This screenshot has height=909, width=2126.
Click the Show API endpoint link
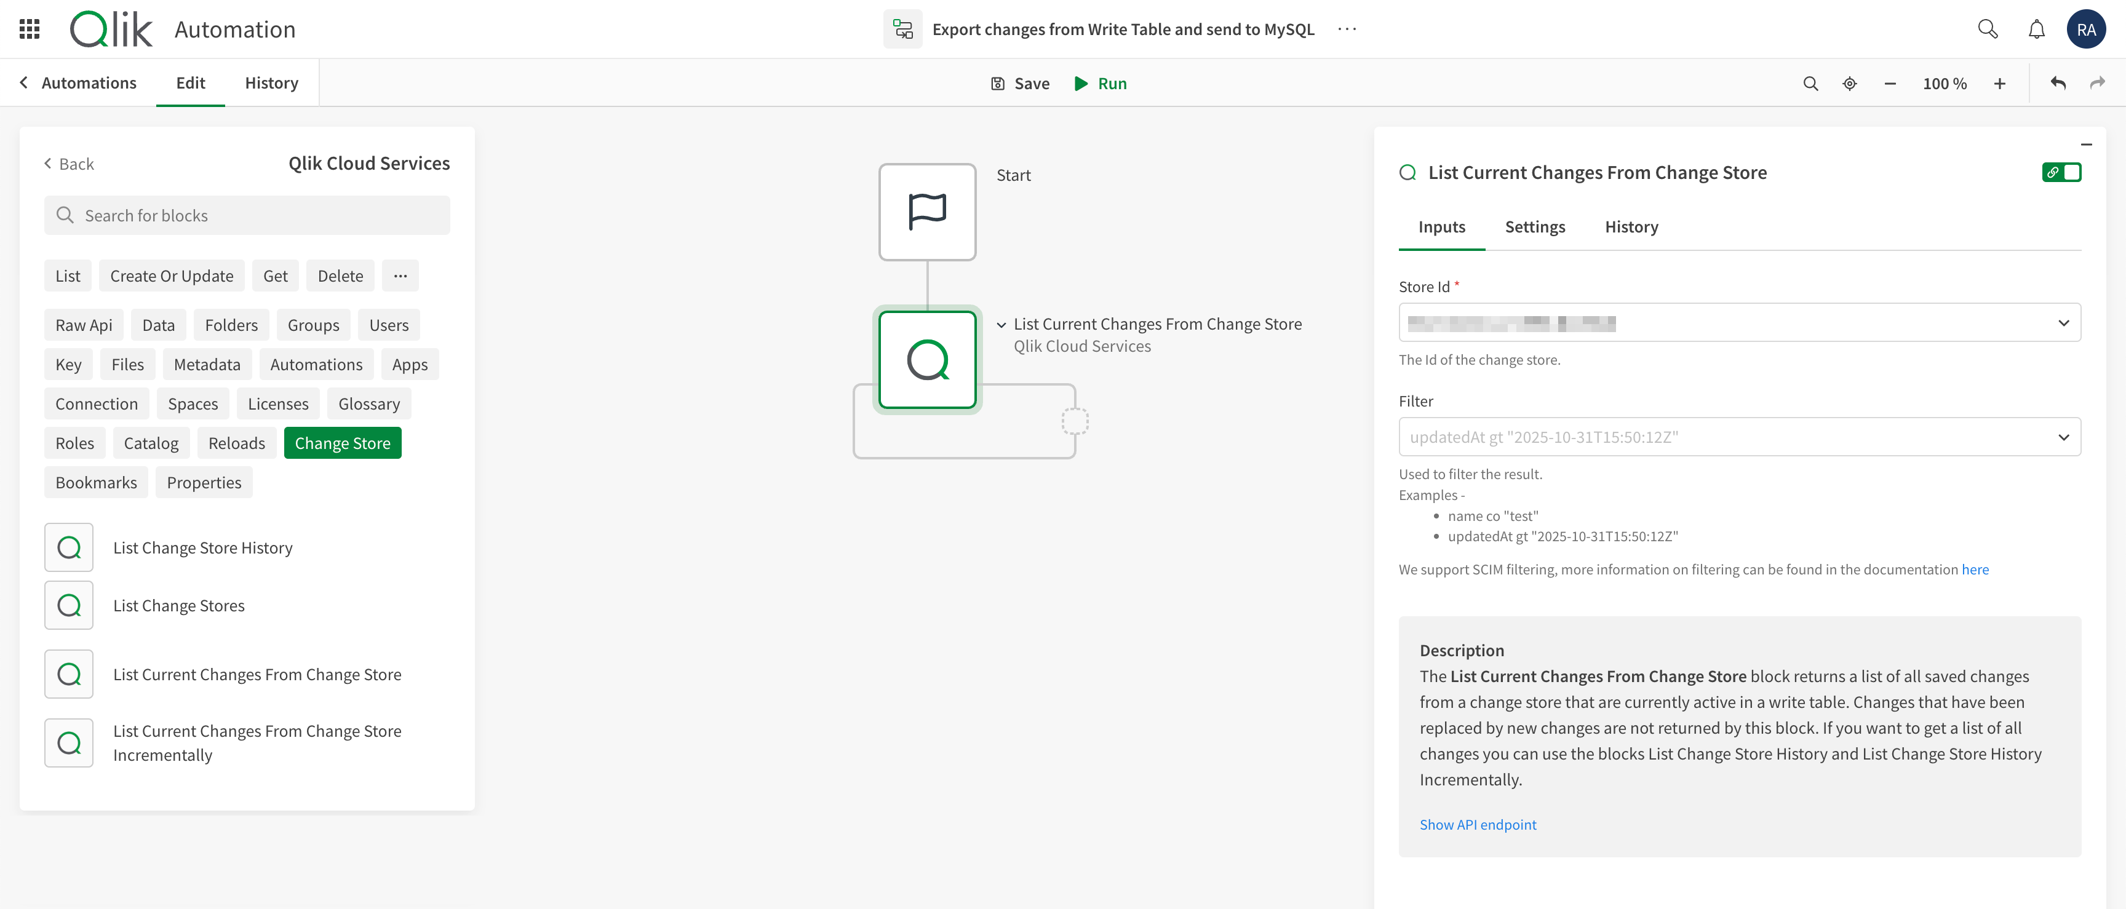tap(1477, 824)
